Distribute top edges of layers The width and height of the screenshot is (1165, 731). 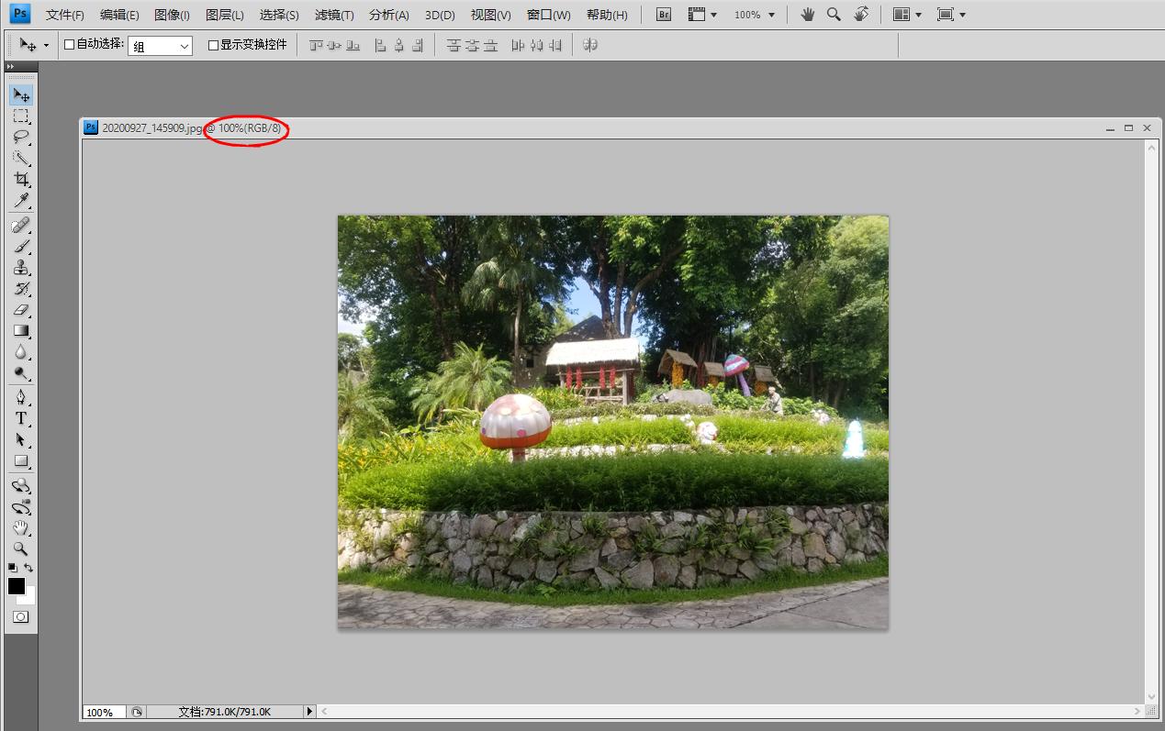[x=453, y=45]
